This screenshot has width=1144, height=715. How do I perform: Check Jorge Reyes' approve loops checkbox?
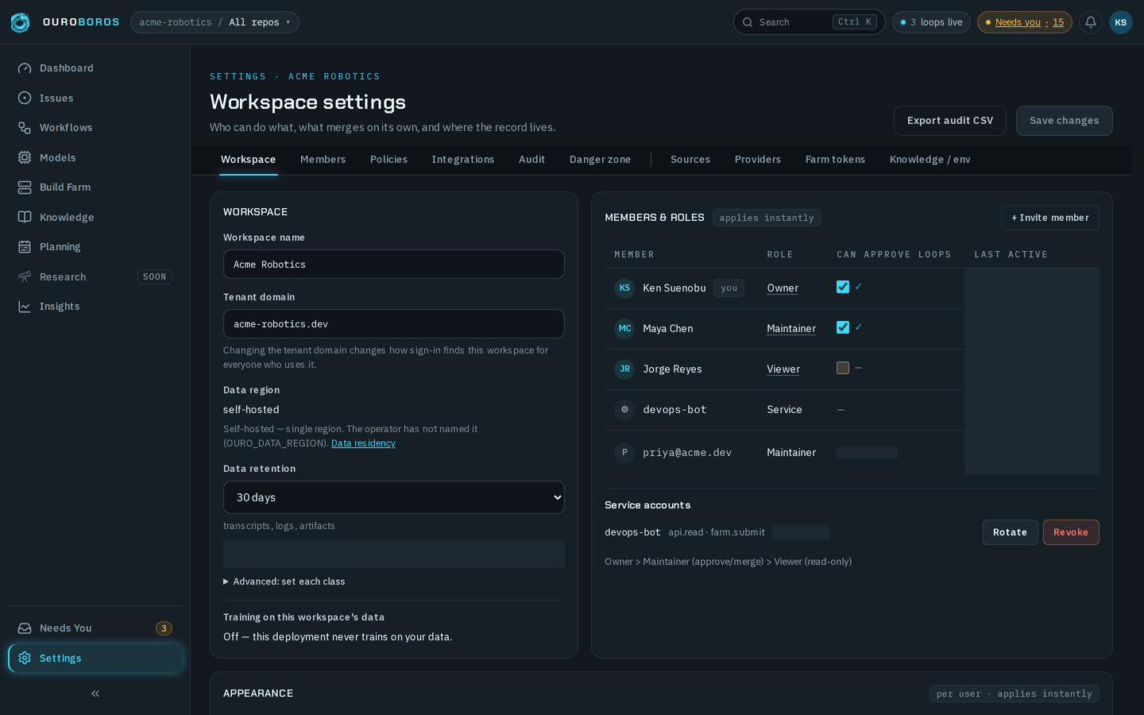843,368
